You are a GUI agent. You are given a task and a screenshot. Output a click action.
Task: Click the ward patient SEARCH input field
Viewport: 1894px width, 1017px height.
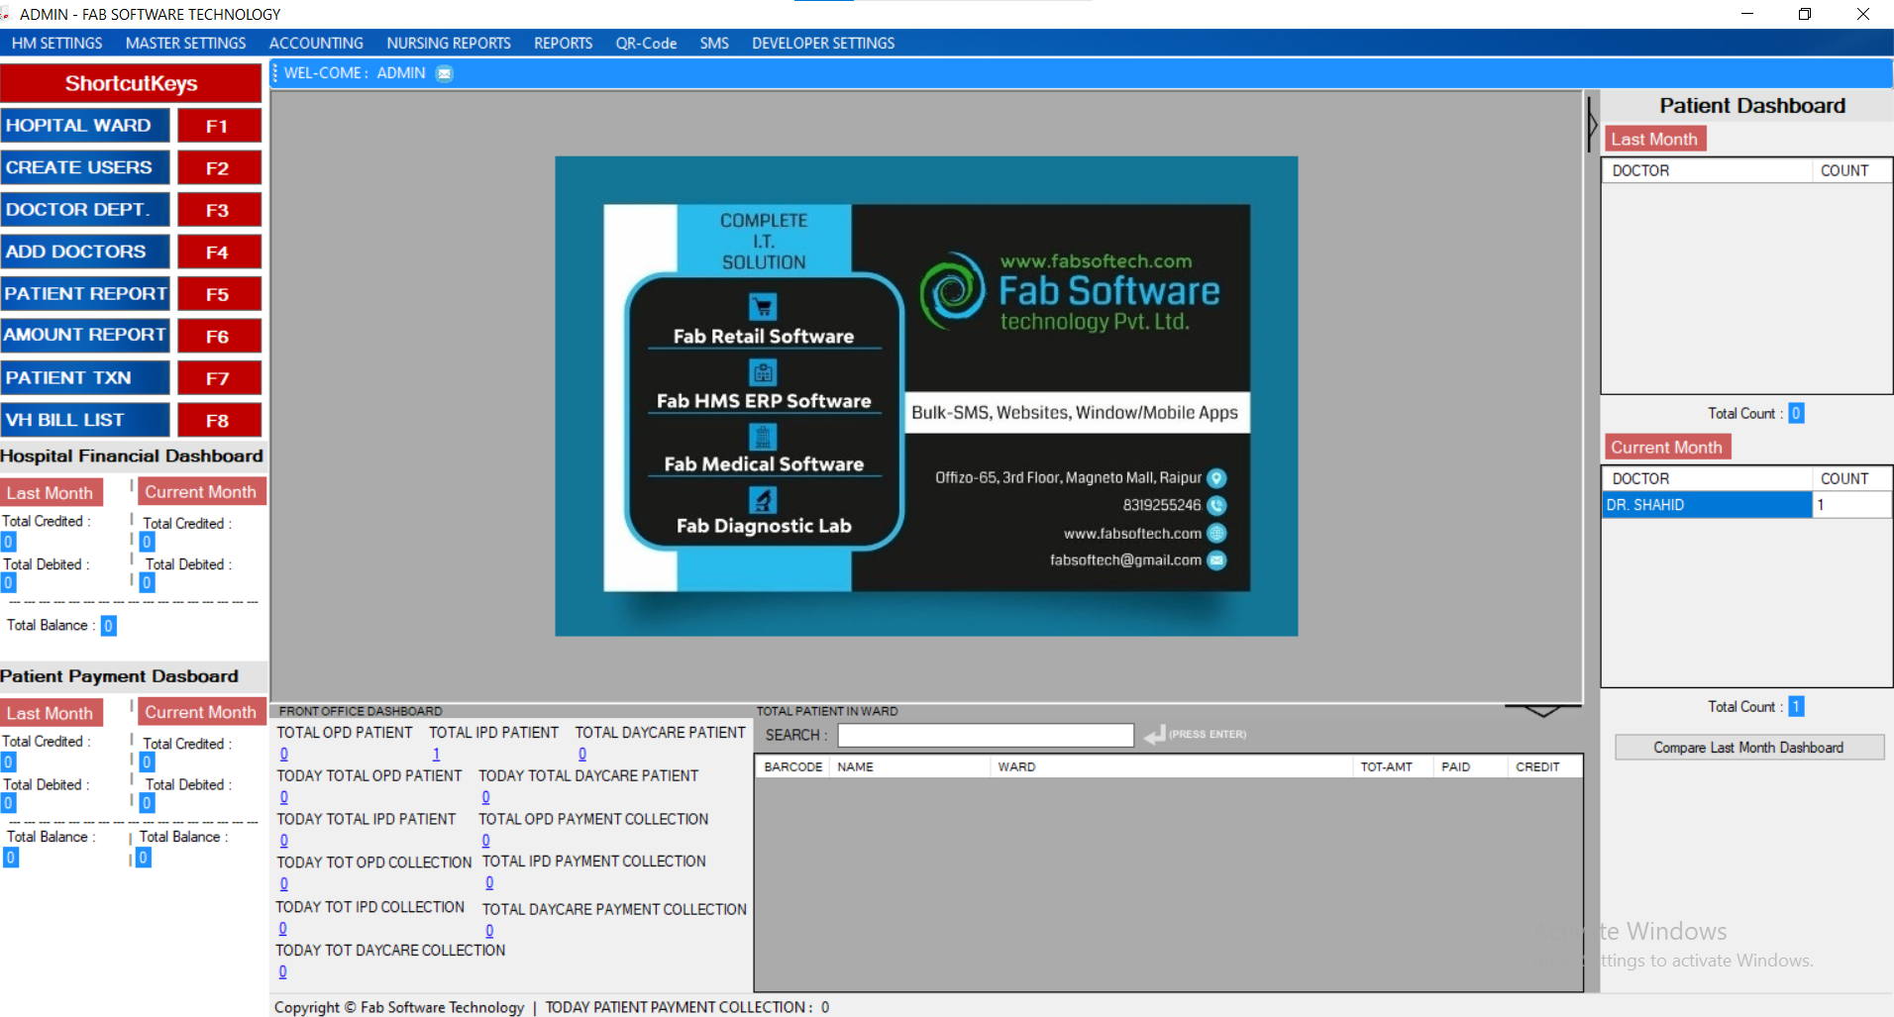986,735
